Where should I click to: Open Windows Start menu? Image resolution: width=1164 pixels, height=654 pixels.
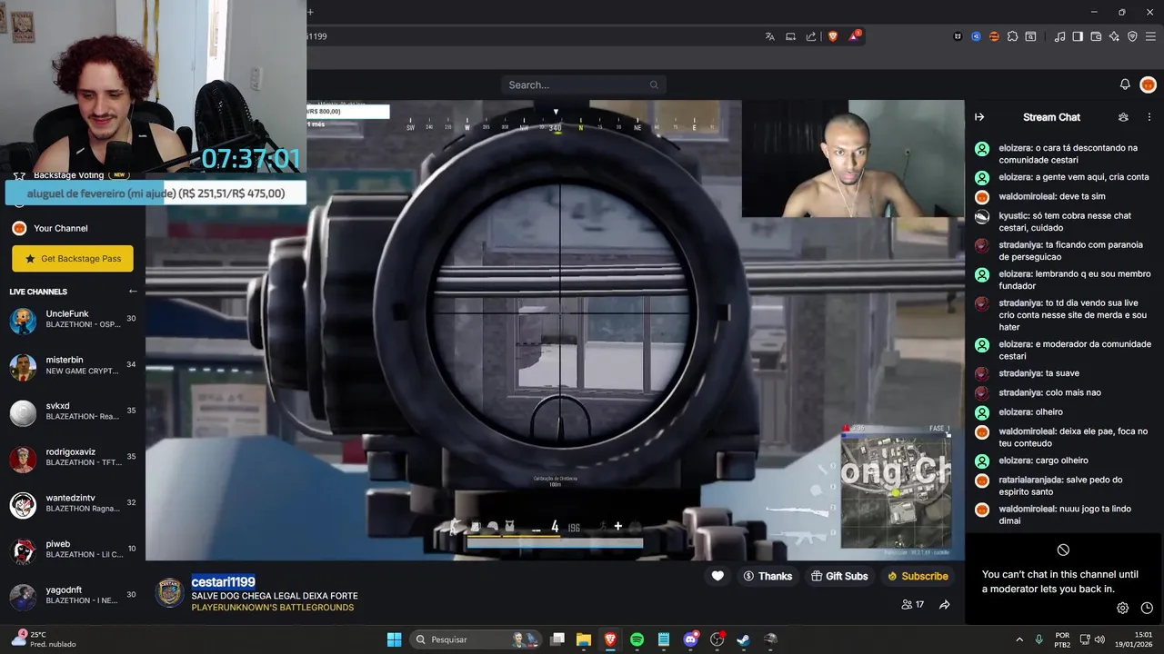(394, 639)
